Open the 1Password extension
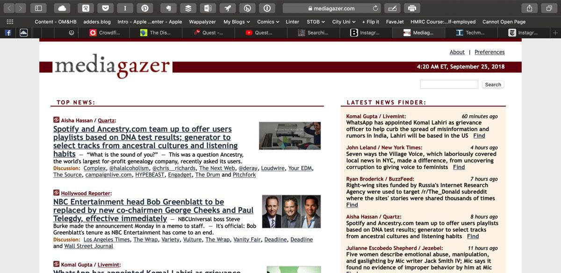561x273 pixels. (x=266, y=8)
